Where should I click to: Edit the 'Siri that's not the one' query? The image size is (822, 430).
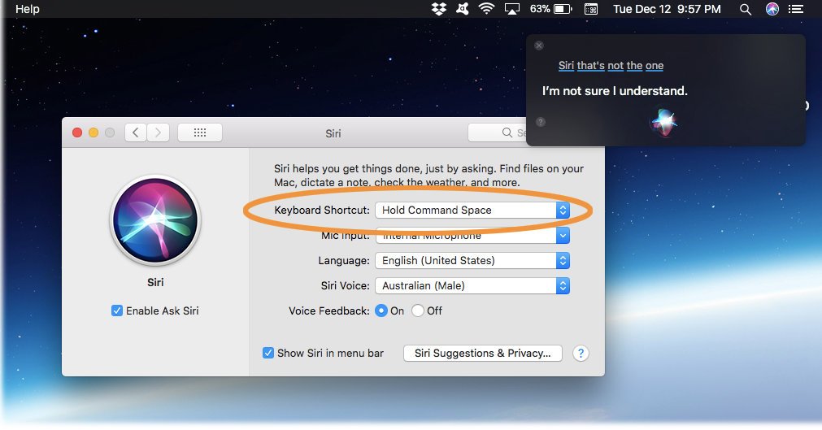[x=611, y=66]
